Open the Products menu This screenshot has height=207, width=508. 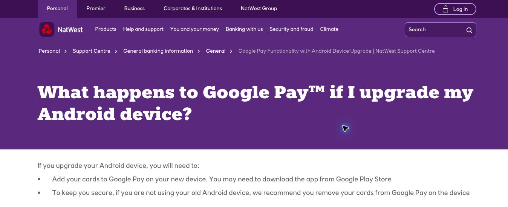[106, 29]
